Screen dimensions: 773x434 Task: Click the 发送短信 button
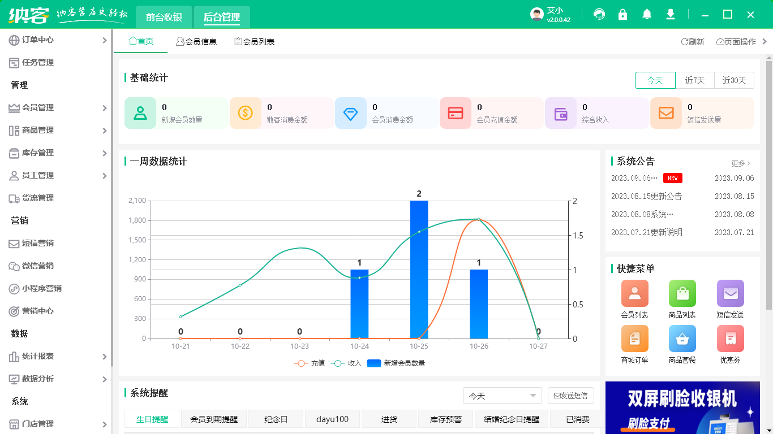coord(571,396)
